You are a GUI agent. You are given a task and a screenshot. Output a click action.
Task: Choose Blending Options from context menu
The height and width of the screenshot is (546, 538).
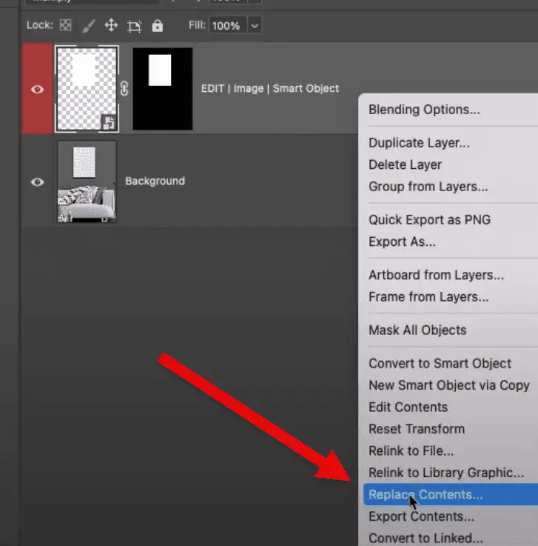point(424,110)
